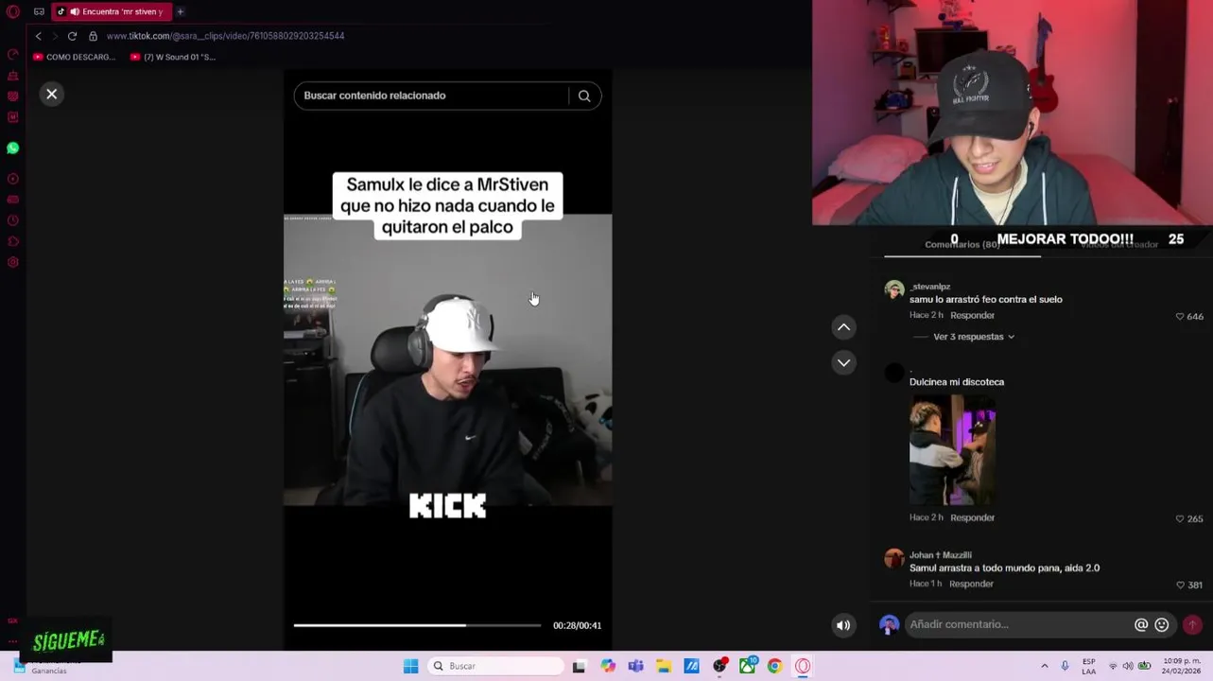Screen dimensions: 1213x681
Task: Close the TikTok video viewer
Action: [52, 94]
